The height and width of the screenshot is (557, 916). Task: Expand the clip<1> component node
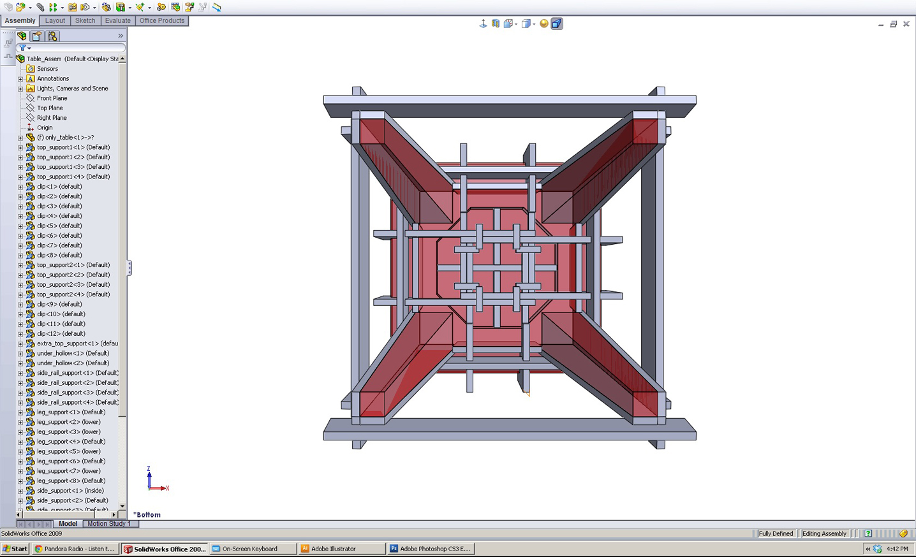[x=20, y=187]
